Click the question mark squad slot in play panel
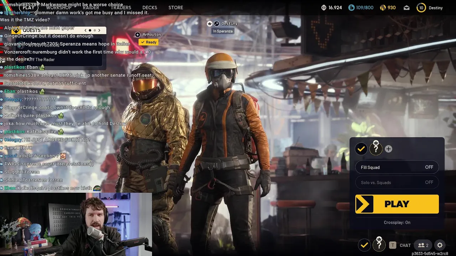Screen dimensions: 456x256 375,149
